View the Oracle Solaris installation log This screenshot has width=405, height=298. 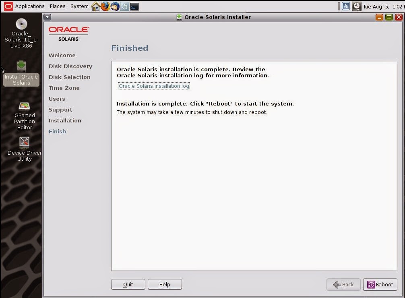[x=153, y=86]
